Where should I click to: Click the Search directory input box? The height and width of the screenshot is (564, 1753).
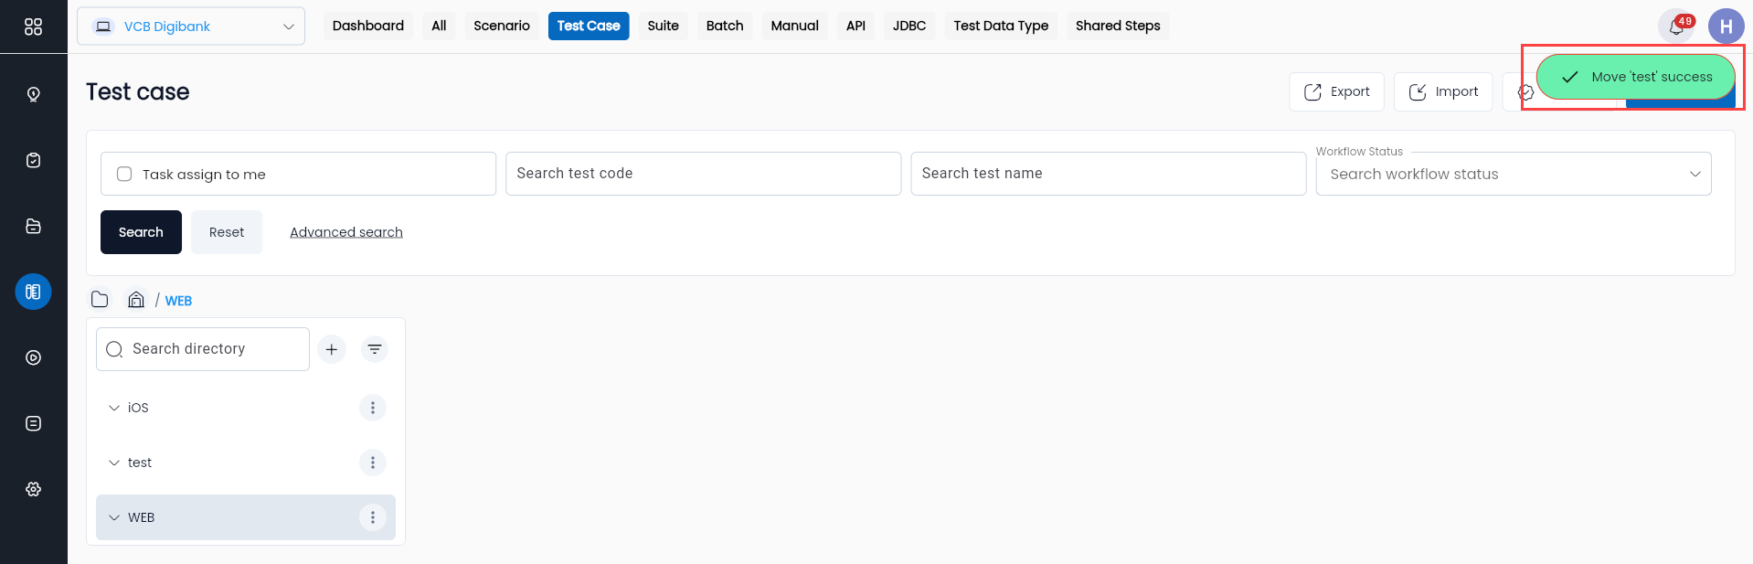click(203, 349)
